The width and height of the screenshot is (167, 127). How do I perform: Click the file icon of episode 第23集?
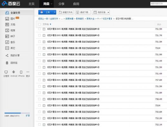pyautogui.click(x=44, y=124)
